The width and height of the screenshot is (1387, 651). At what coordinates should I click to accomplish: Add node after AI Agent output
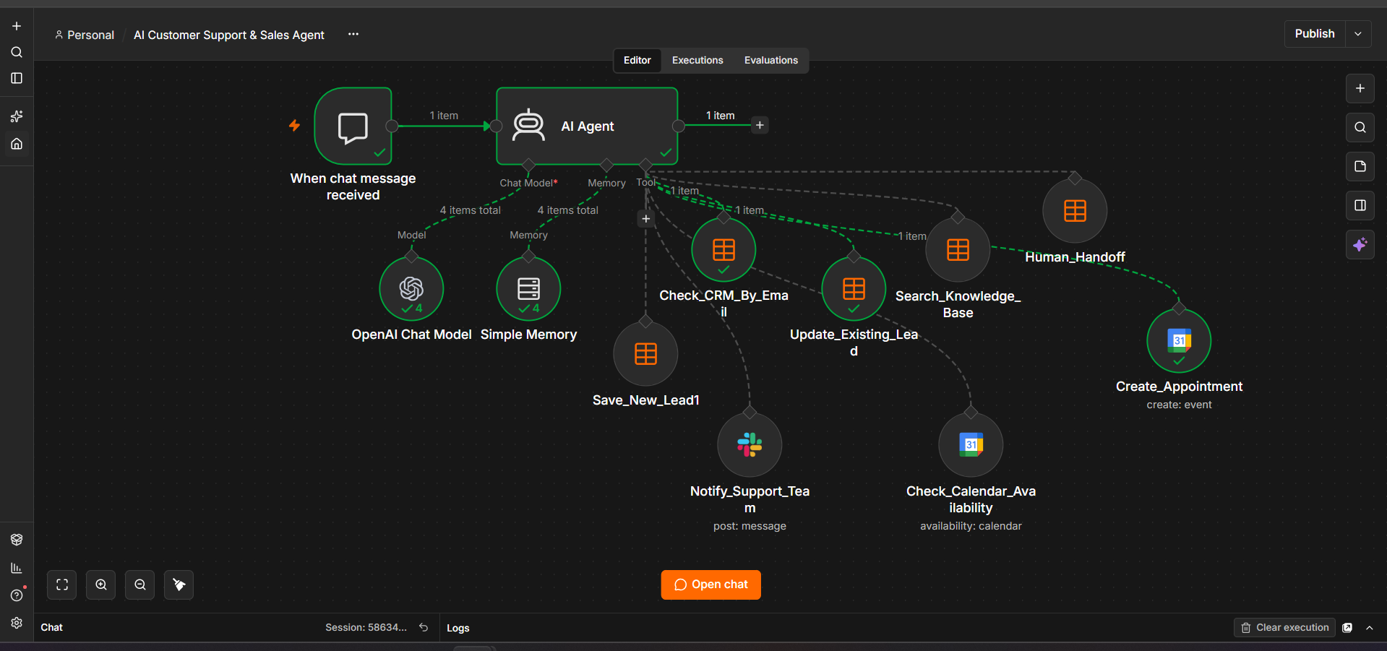point(760,125)
